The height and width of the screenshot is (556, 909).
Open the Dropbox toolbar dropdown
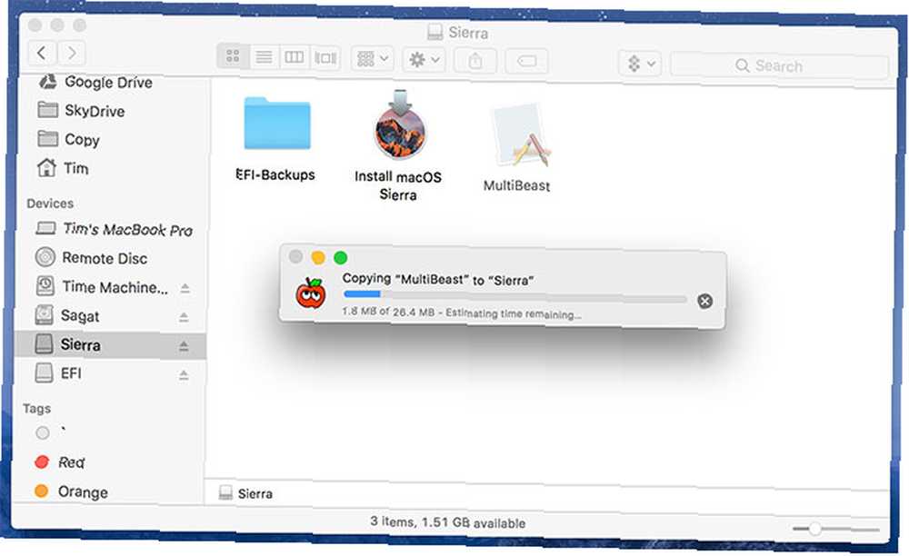[x=641, y=63]
